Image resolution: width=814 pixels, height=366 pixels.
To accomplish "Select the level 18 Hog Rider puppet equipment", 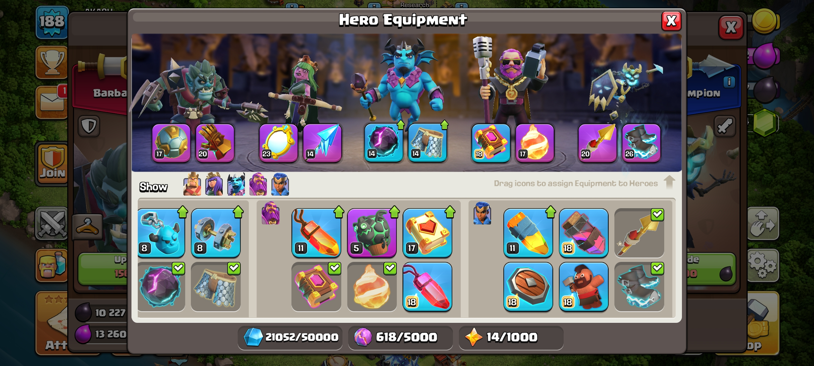I will tap(583, 286).
